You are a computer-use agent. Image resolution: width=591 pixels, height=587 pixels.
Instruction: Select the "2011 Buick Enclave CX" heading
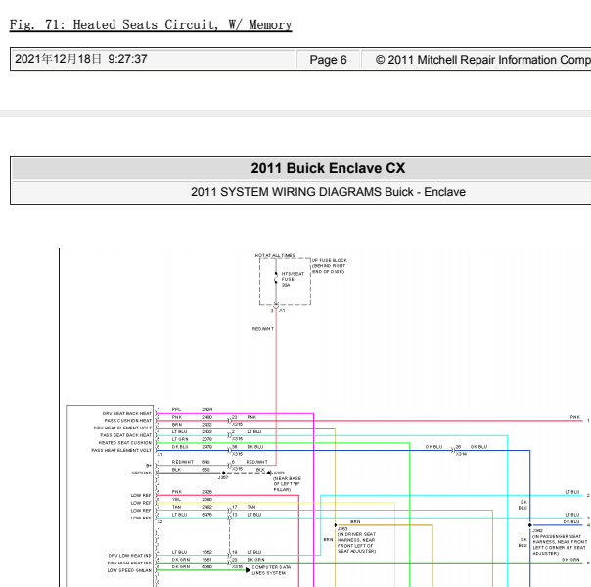[x=328, y=168]
